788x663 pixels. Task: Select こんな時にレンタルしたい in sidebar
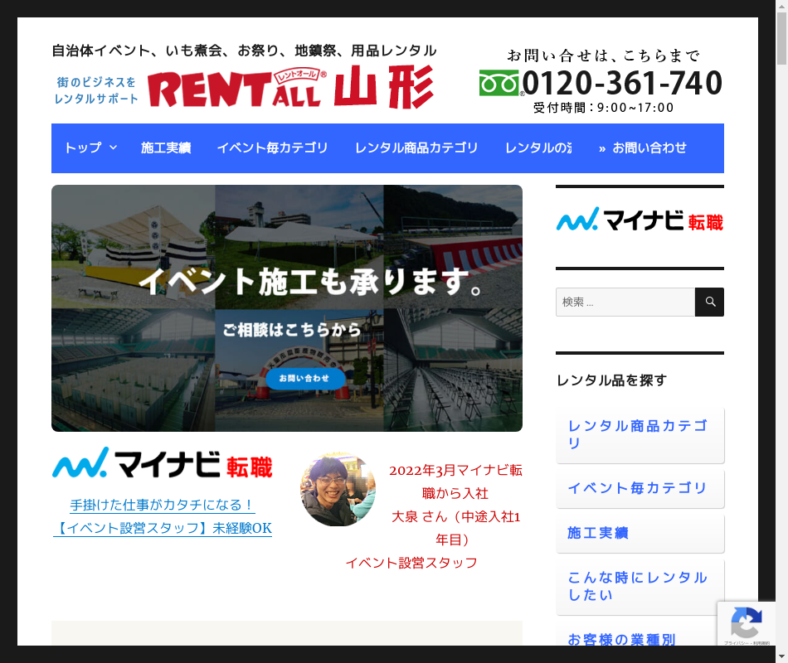tap(640, 586)
